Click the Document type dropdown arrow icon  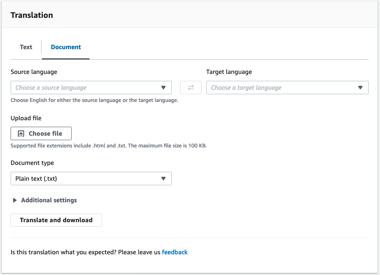pyautogui.click(x=164, y=178)
